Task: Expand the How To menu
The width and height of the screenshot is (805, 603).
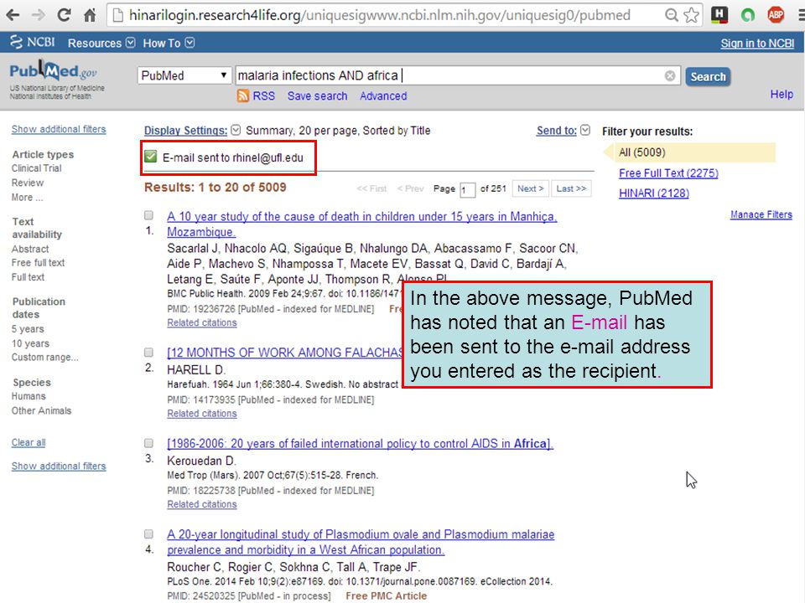Action: [169, 43]
